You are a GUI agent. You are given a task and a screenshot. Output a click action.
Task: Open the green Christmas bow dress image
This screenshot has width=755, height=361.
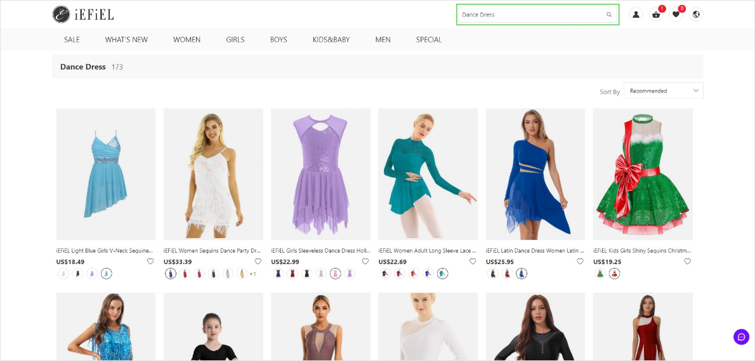click(643, 174)
